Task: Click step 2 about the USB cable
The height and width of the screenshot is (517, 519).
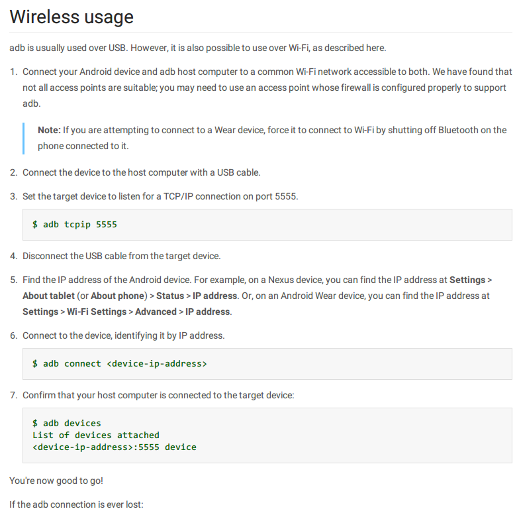Action: 142,172
